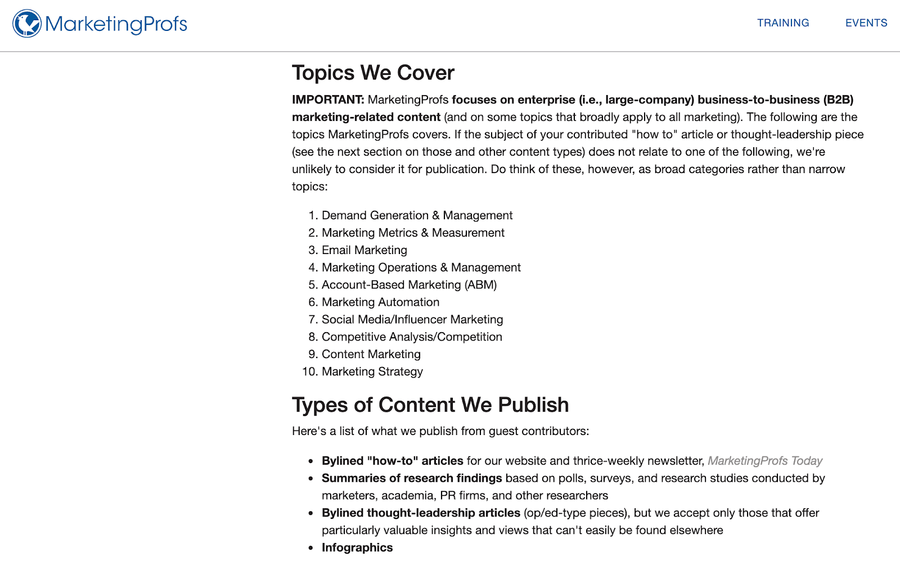The width and height of the screenshot is (900, 566).
Task: Click the Marketing Metrics & Measurement topic
Action: pos(413,232)
